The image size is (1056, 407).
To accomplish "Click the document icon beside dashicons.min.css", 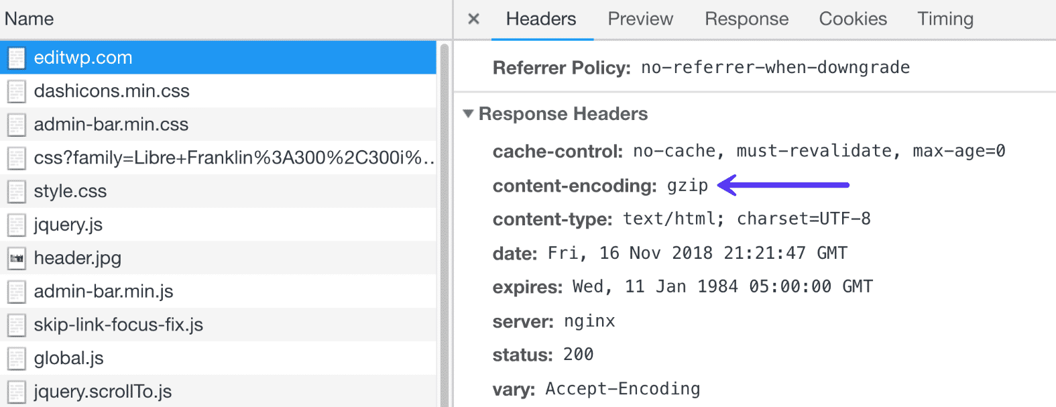I will [17, 91].
